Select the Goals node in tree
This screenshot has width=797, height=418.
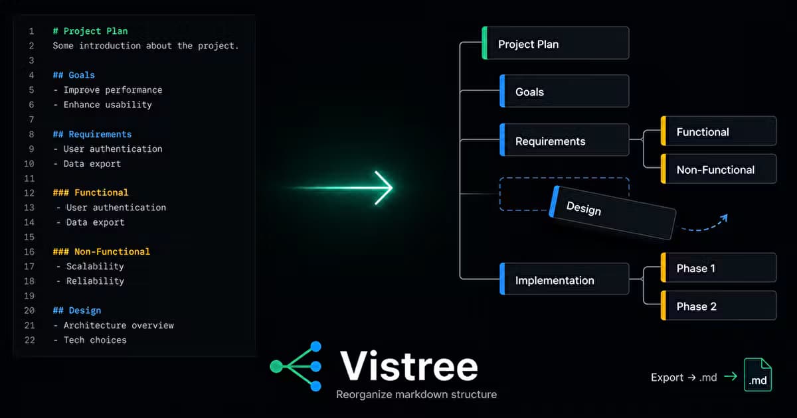[x=564, y=92]
